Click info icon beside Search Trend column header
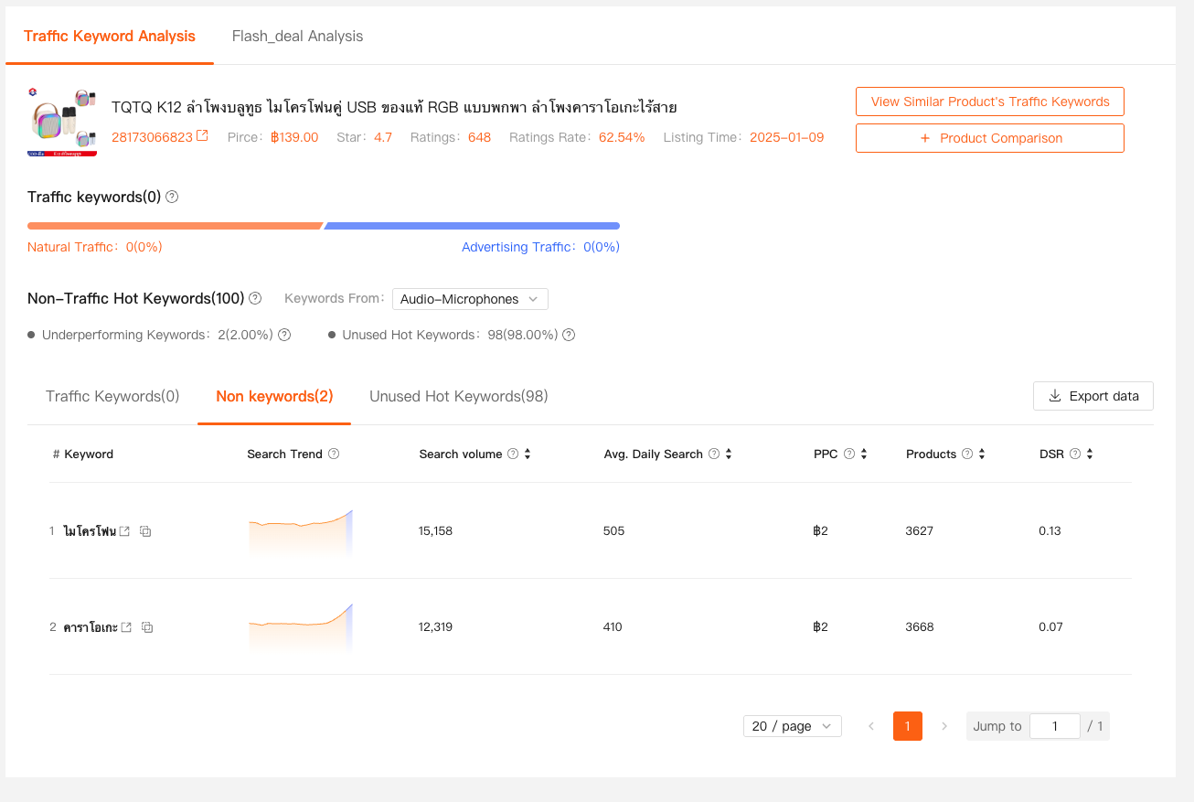This screenshot has height=802, width=1194. click(334, 454)
